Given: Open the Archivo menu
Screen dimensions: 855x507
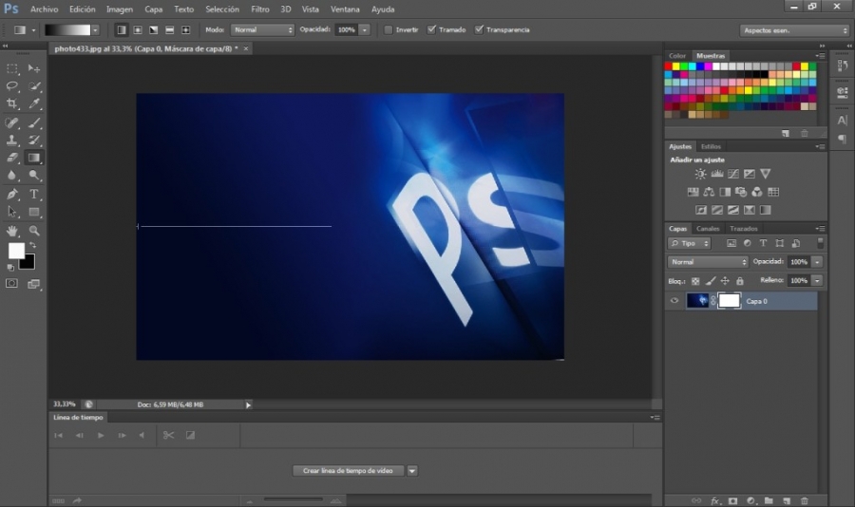Looking at the screenshot, I should [44, 9].
